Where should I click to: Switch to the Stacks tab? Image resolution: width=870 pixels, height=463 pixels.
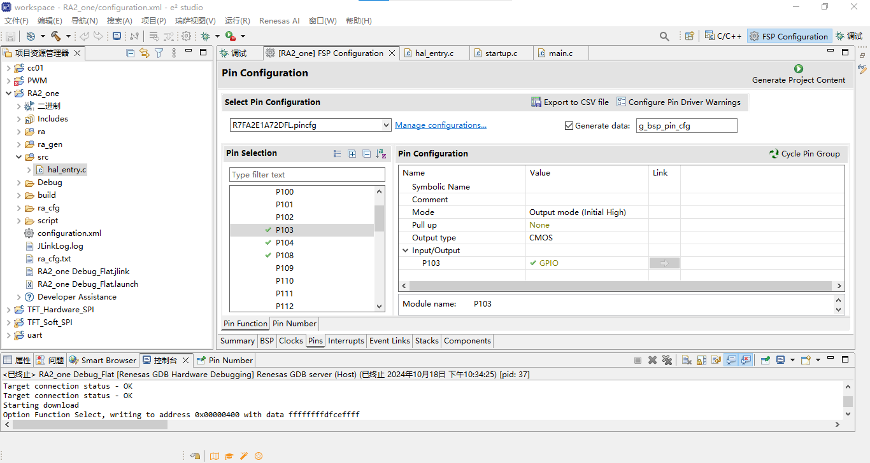427,341
